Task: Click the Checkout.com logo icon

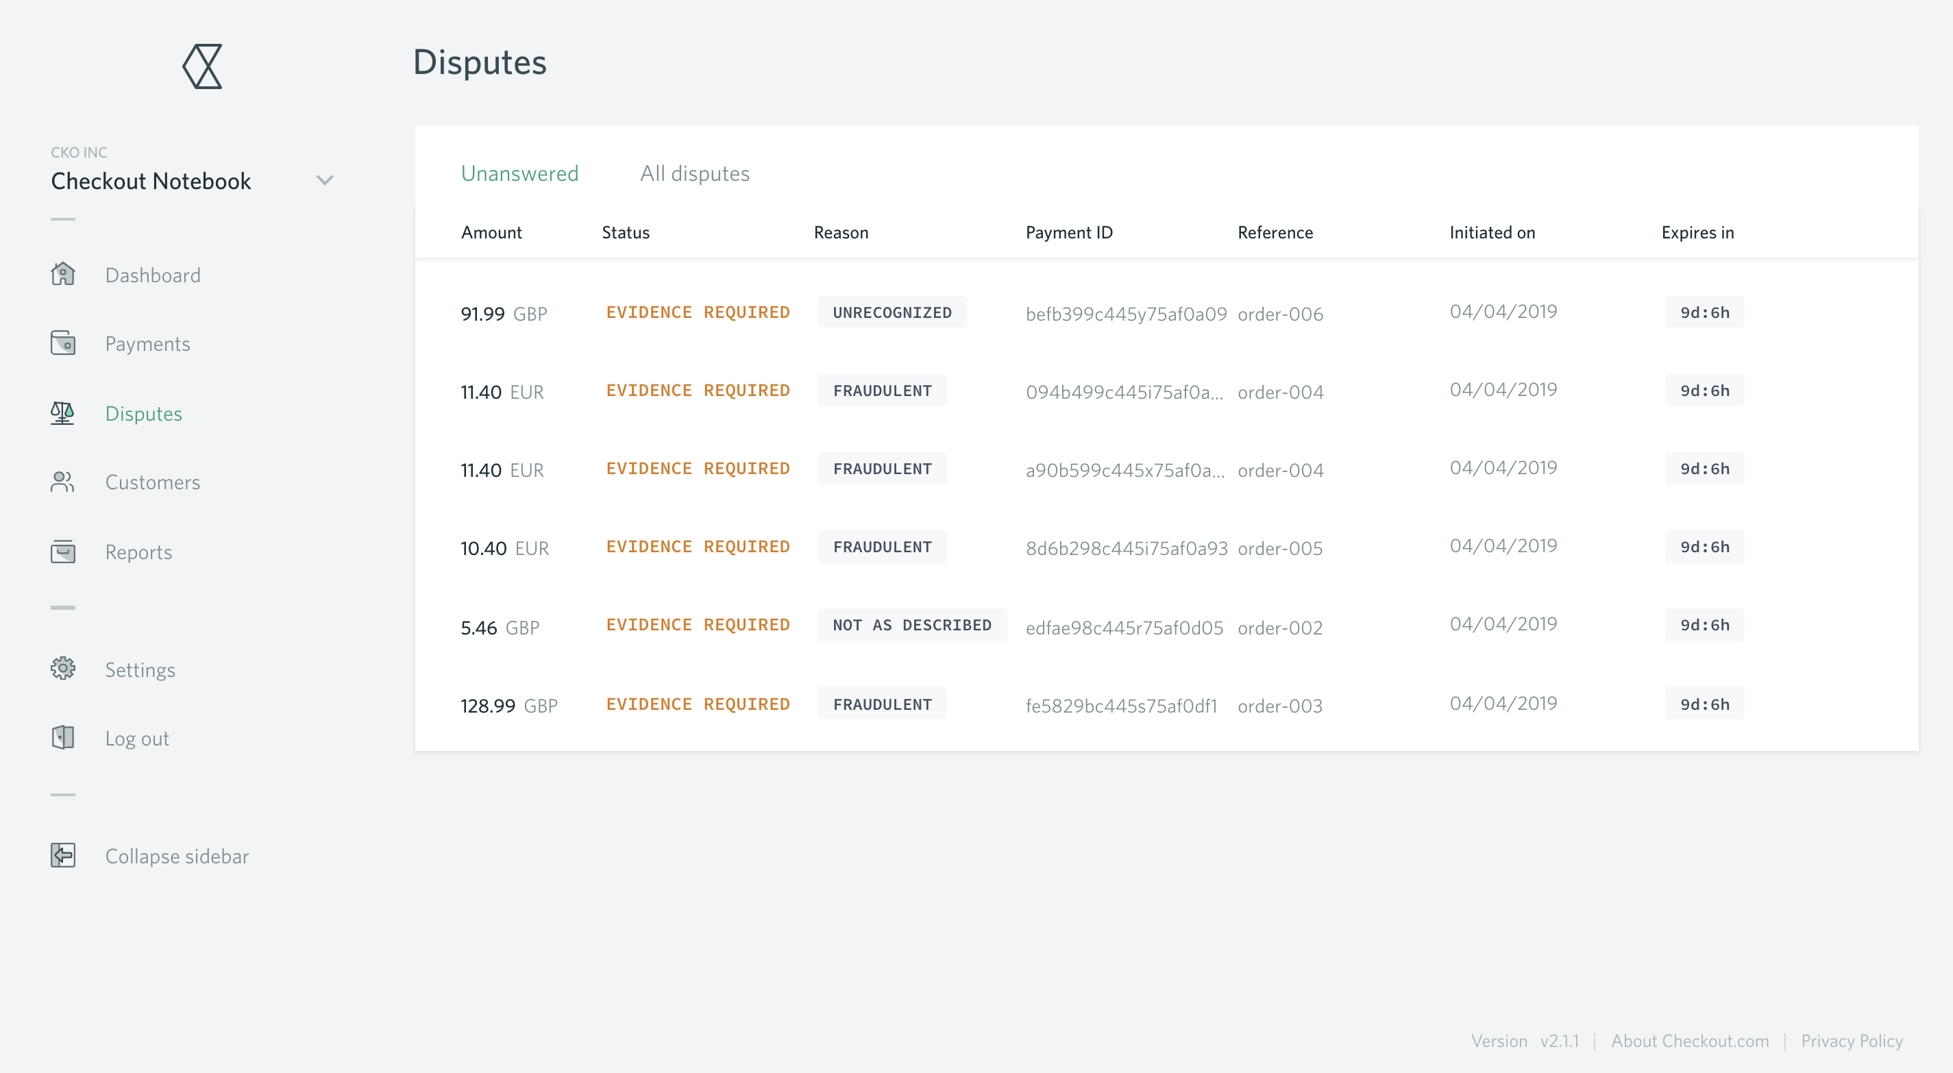Action: 202,66
